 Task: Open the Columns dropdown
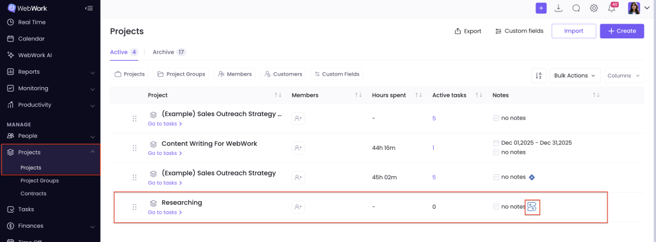coord(624,76)
